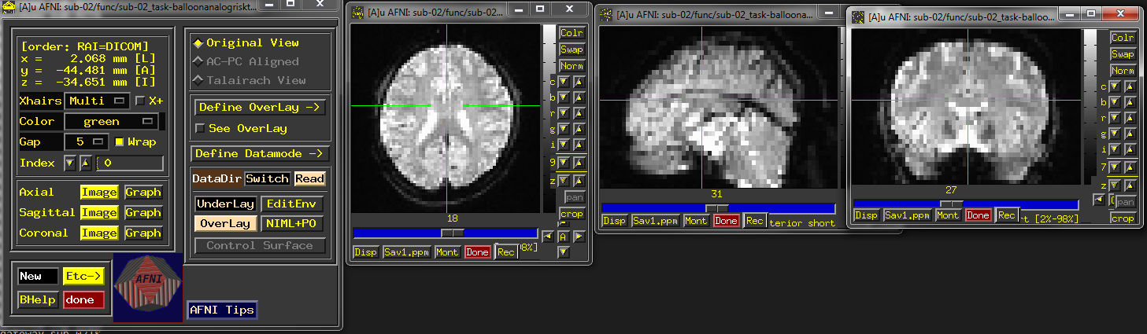Click down arrow on the axial arrowpad
This screenshot has height=334, width=1147.
coord(563,252)
